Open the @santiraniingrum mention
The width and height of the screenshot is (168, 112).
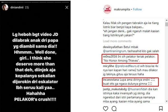tap(115, 51)
